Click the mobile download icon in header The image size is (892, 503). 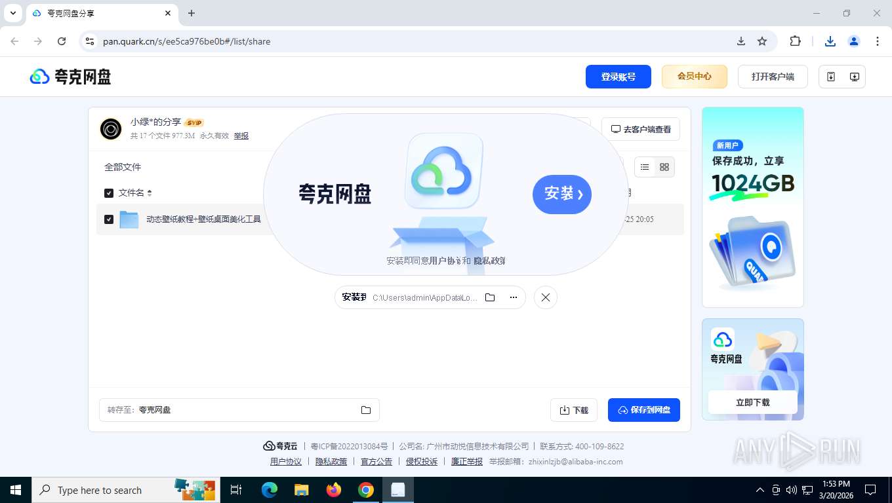click(x=831, y=77)
